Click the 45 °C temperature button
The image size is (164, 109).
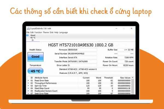pos(36,71)
